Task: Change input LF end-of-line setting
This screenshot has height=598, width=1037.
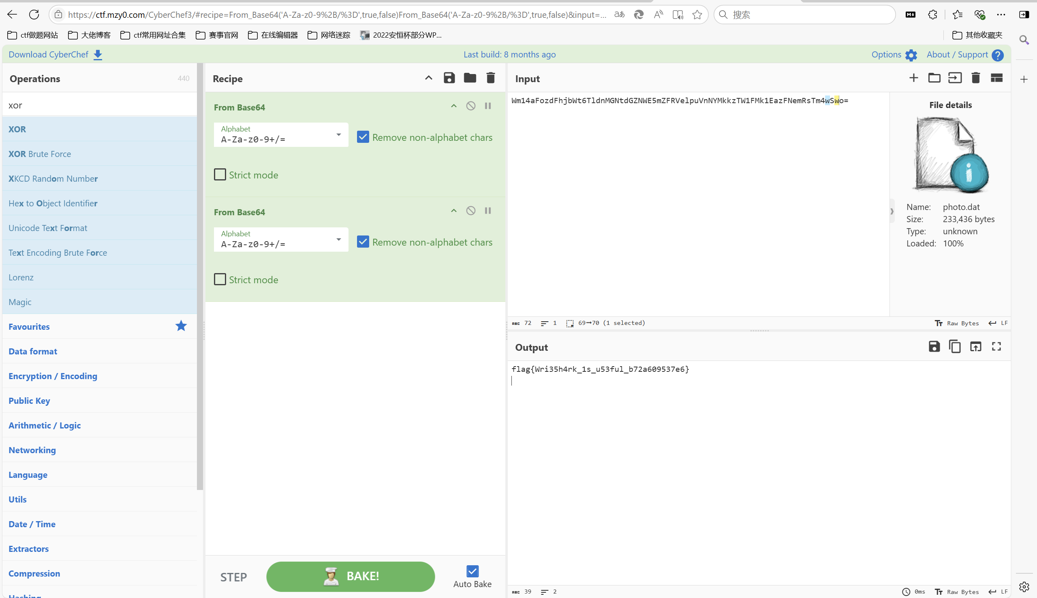Action: 999,323
